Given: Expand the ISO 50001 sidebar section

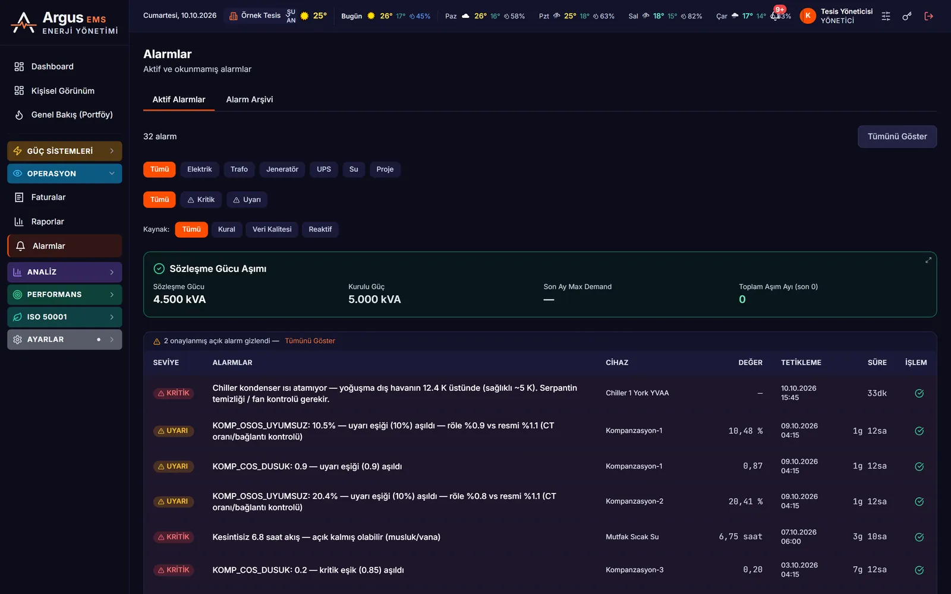Looking at the screenshot, I should click(x=64, y=317).
